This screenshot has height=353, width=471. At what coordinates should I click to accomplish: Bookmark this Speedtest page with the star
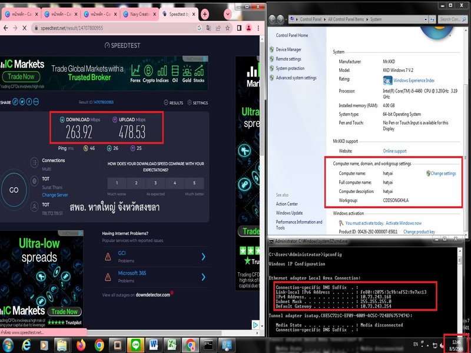227,28
